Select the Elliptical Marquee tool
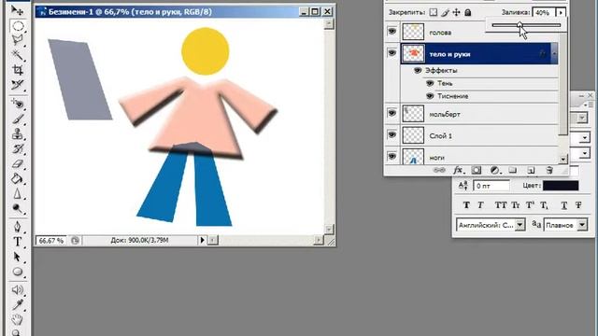This screenshot has width=598, height=336. 18,25
